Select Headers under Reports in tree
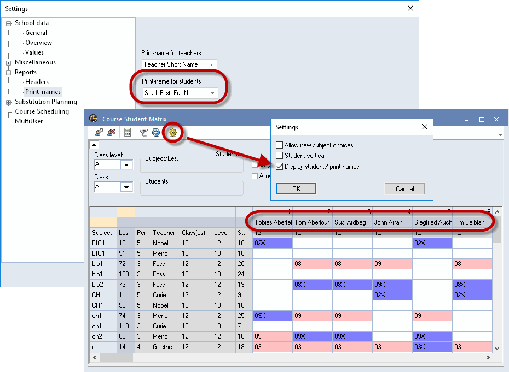This screenshot has height=372, width=509. click(x=37, y=82)
